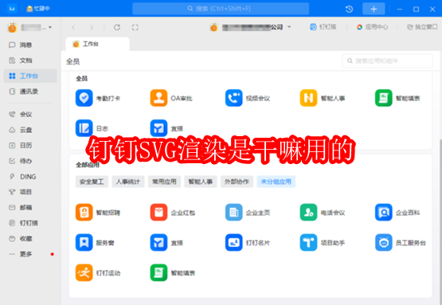Open the OA审批 approval app
The image size is (442, 305).
click(171, 98)
